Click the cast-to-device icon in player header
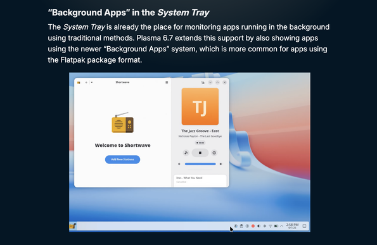The width and height of the screenshot is (377, 245). 203,82
